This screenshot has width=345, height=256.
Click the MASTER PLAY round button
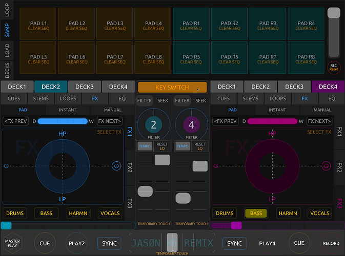click(x=12, y=243)
